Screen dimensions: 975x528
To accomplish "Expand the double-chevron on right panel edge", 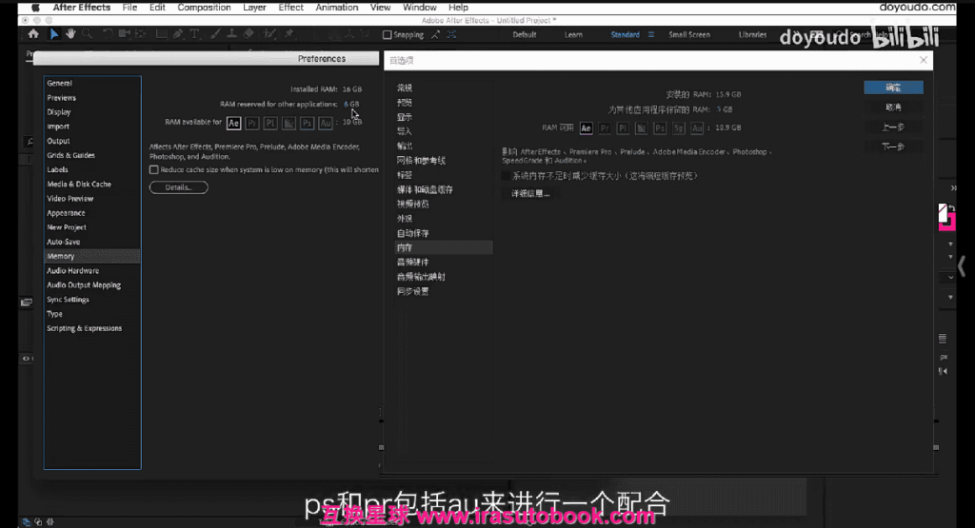I will 953,187.
